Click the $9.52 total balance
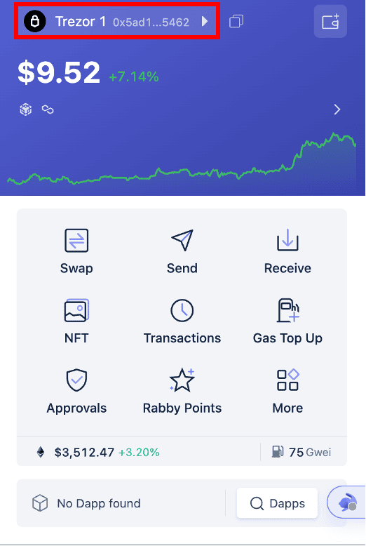366x546 pixels. tap(59, 73)
